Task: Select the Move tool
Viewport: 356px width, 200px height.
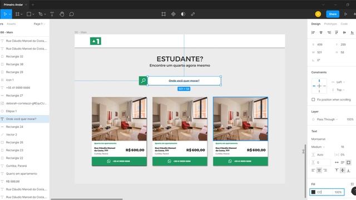Action: 5,14
